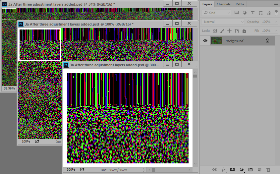Click the Fill value field
The width and height of the screenshot is (280, 174).
(267, 31)
